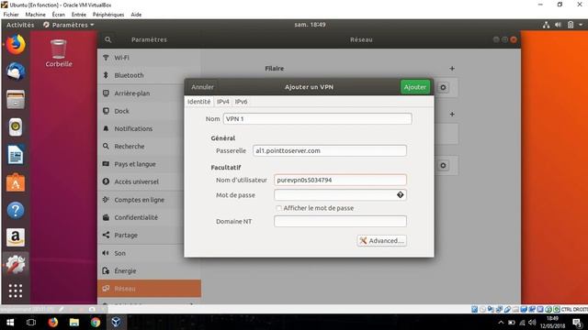This screenshot has width=588, height=330.
Task: Open gear settings beside Filaire connection
Action: 443,87
